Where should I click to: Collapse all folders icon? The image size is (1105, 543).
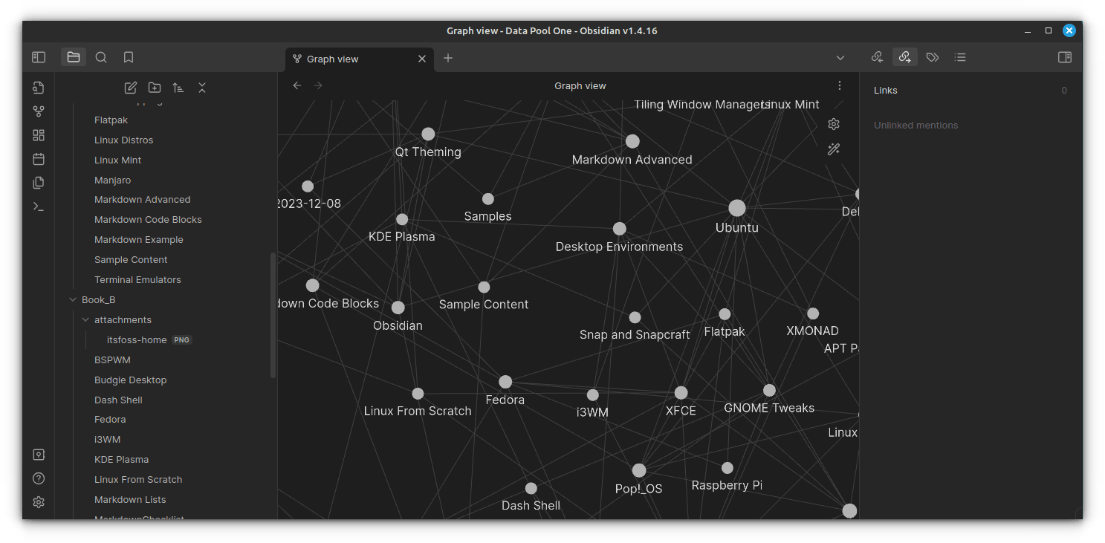point(202,88)
